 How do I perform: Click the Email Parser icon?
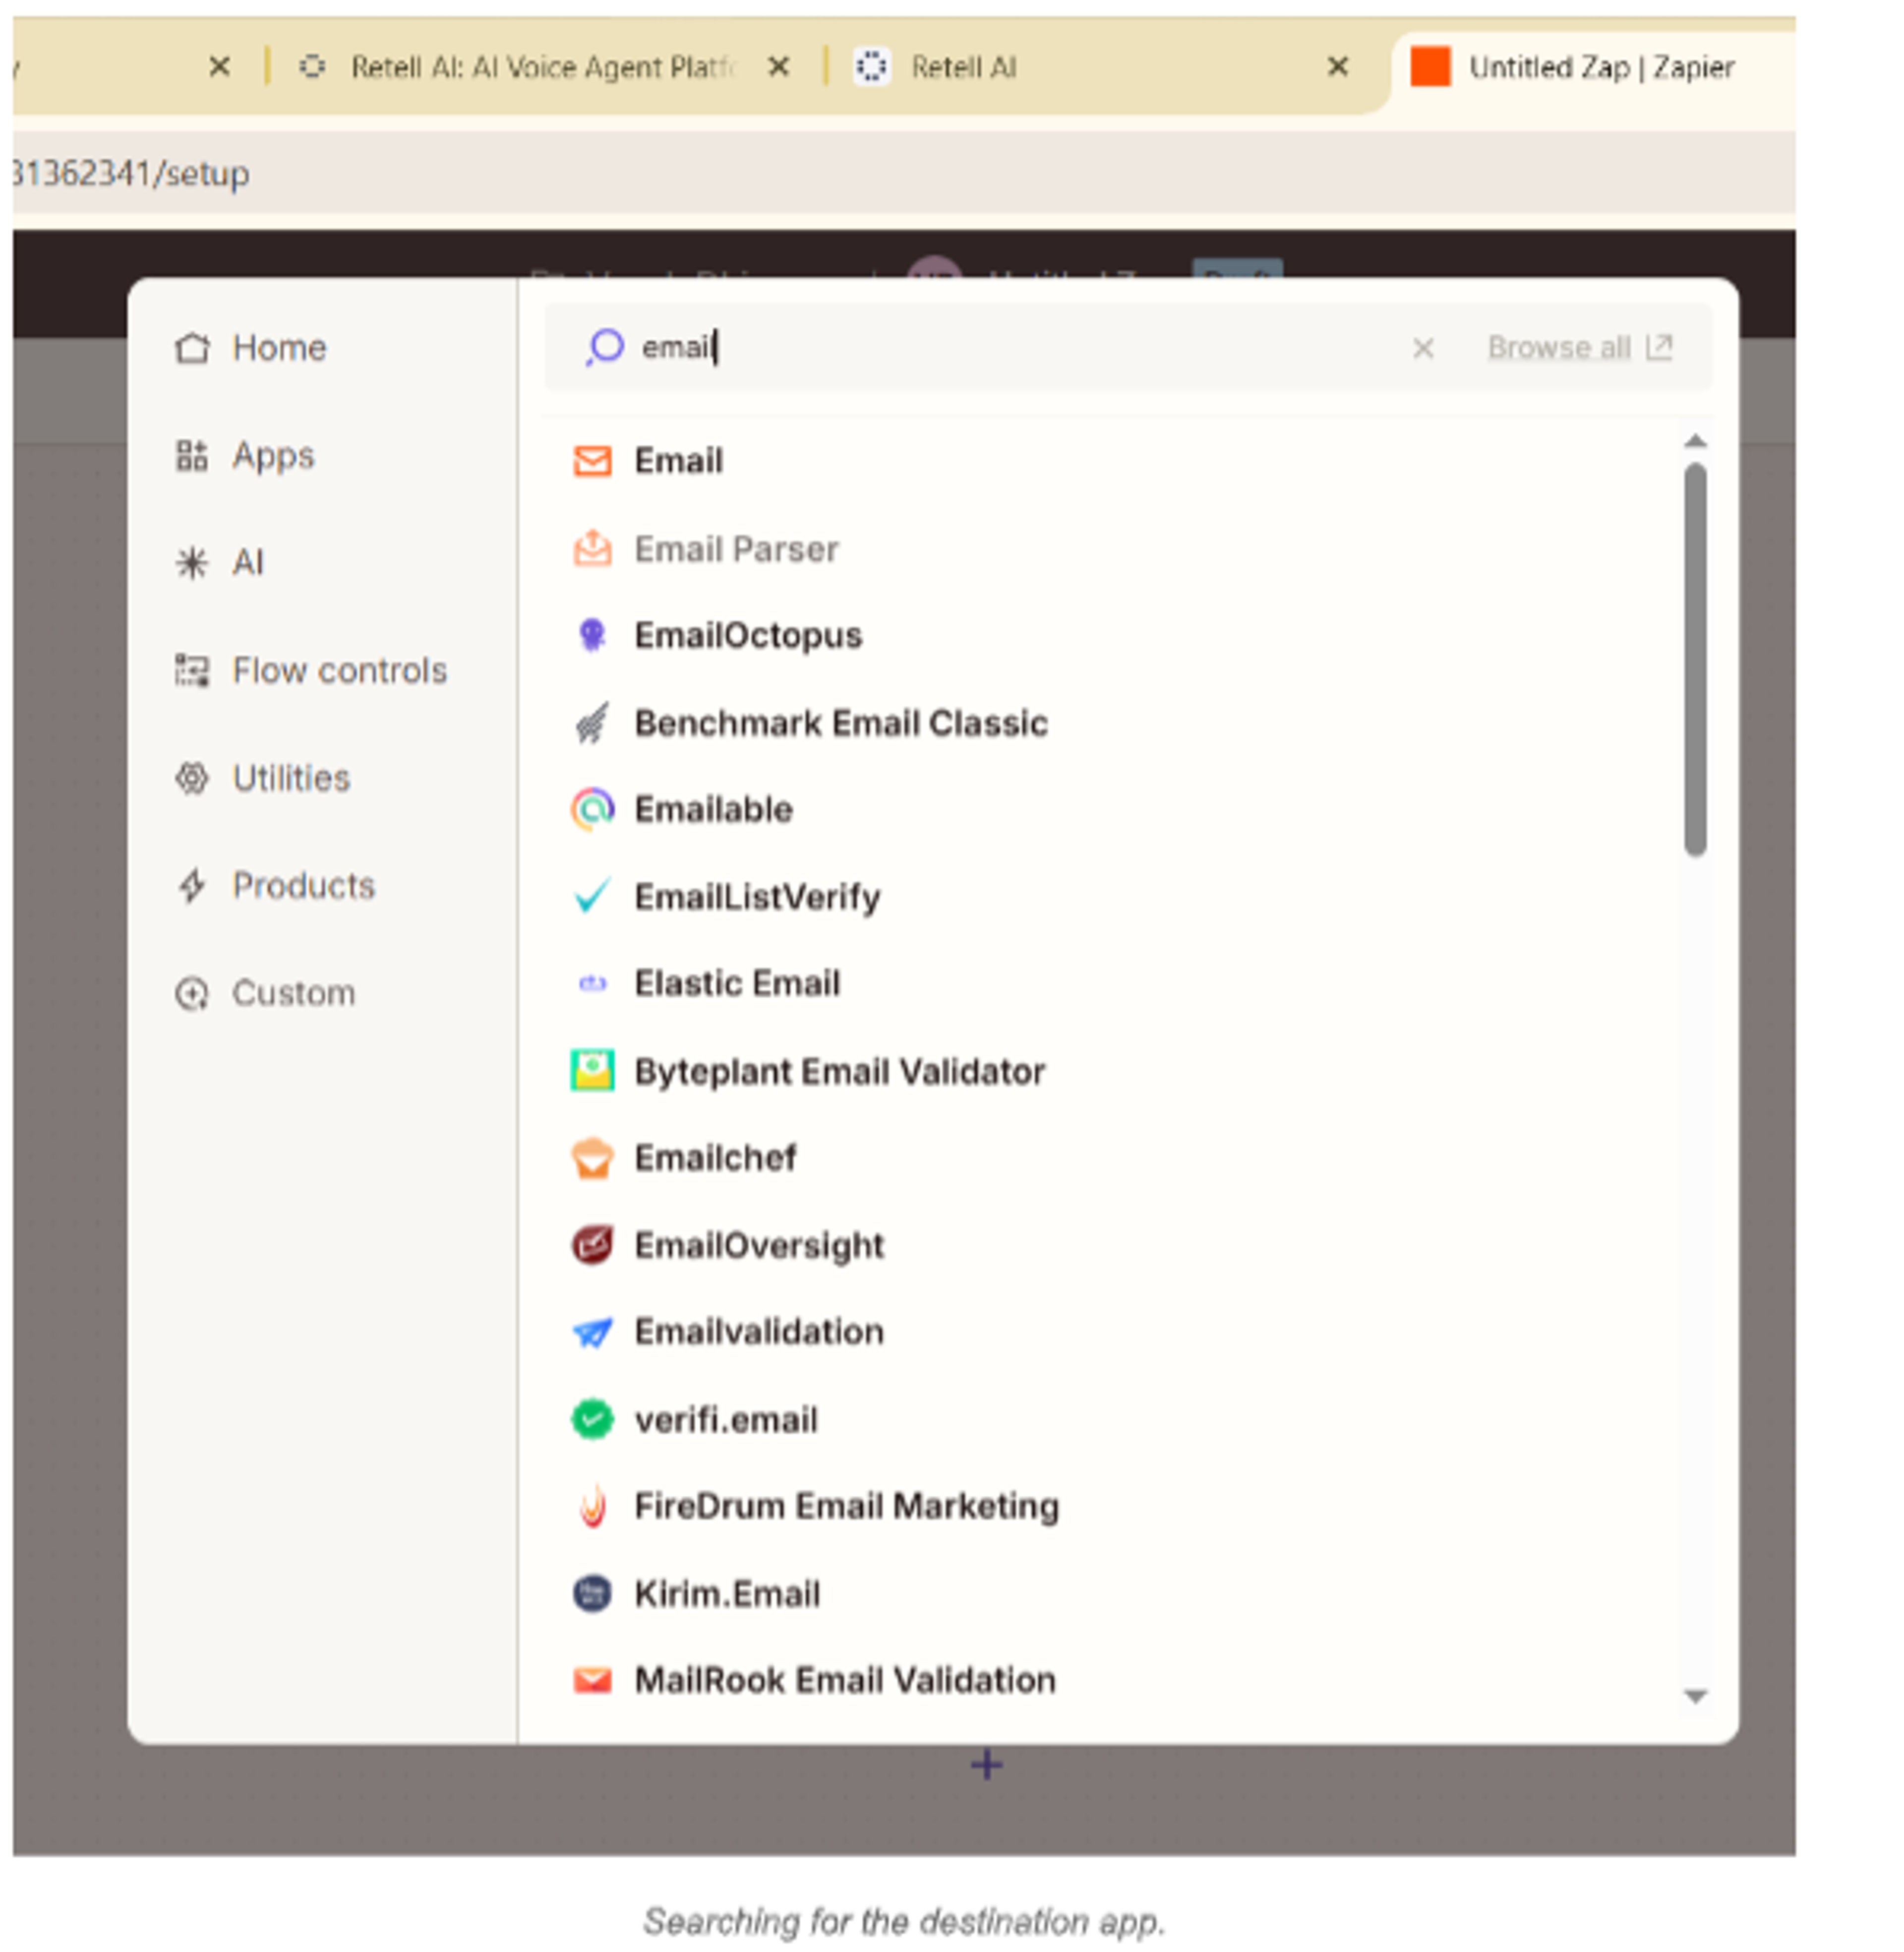(592, 548)
